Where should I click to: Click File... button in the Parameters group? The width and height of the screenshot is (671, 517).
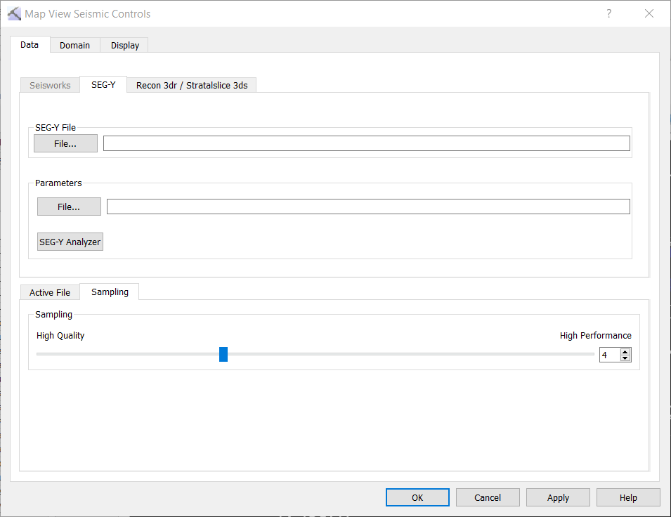(69, 207)
